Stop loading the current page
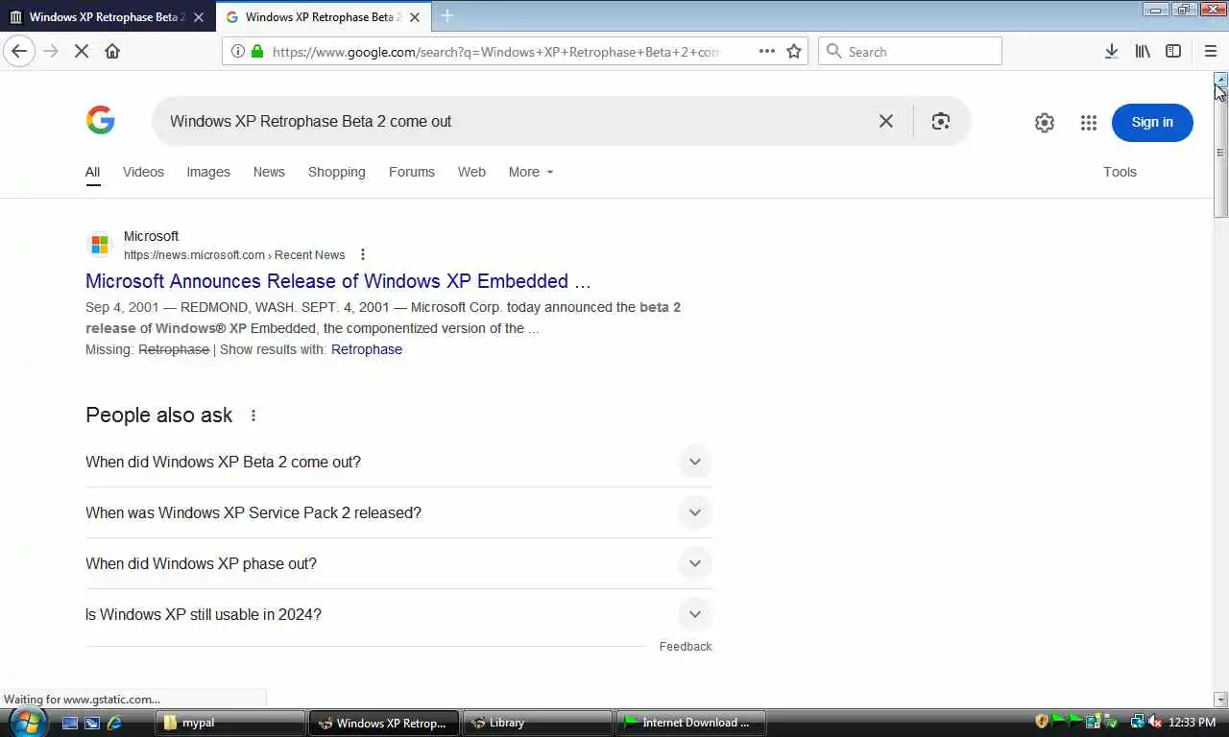Image resolution: width=1229 pixels, height=737 pixels. coord(82,51)
